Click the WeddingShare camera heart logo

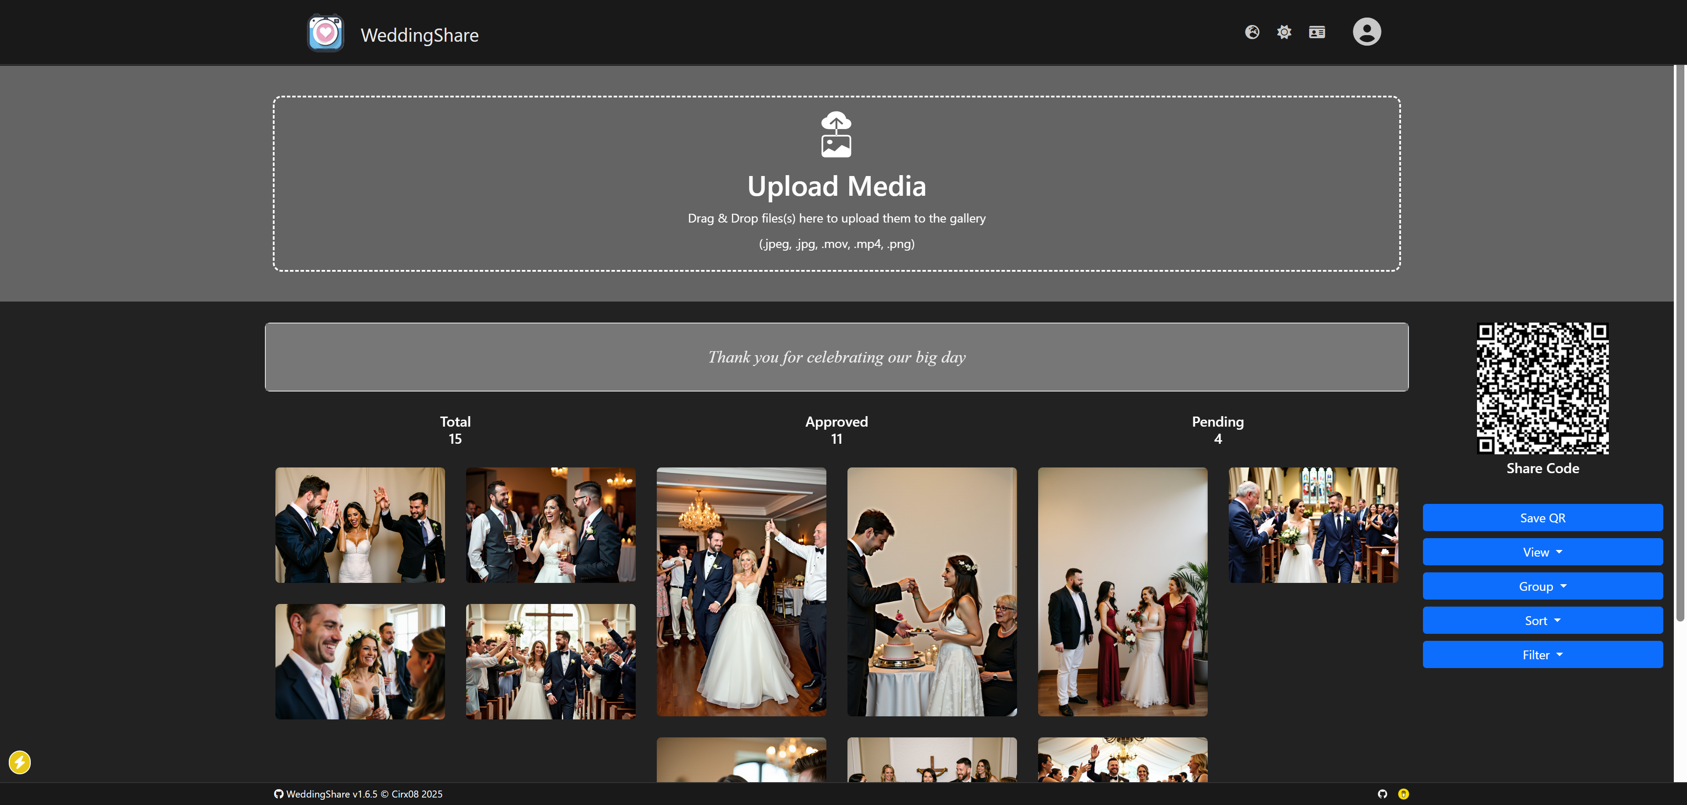pyautogui.click(x=326, y=33)
